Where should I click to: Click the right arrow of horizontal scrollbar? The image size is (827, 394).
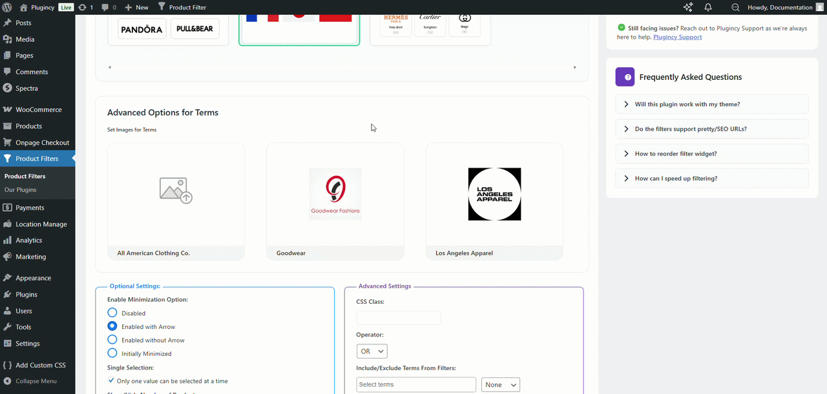[x=575, y=67]
